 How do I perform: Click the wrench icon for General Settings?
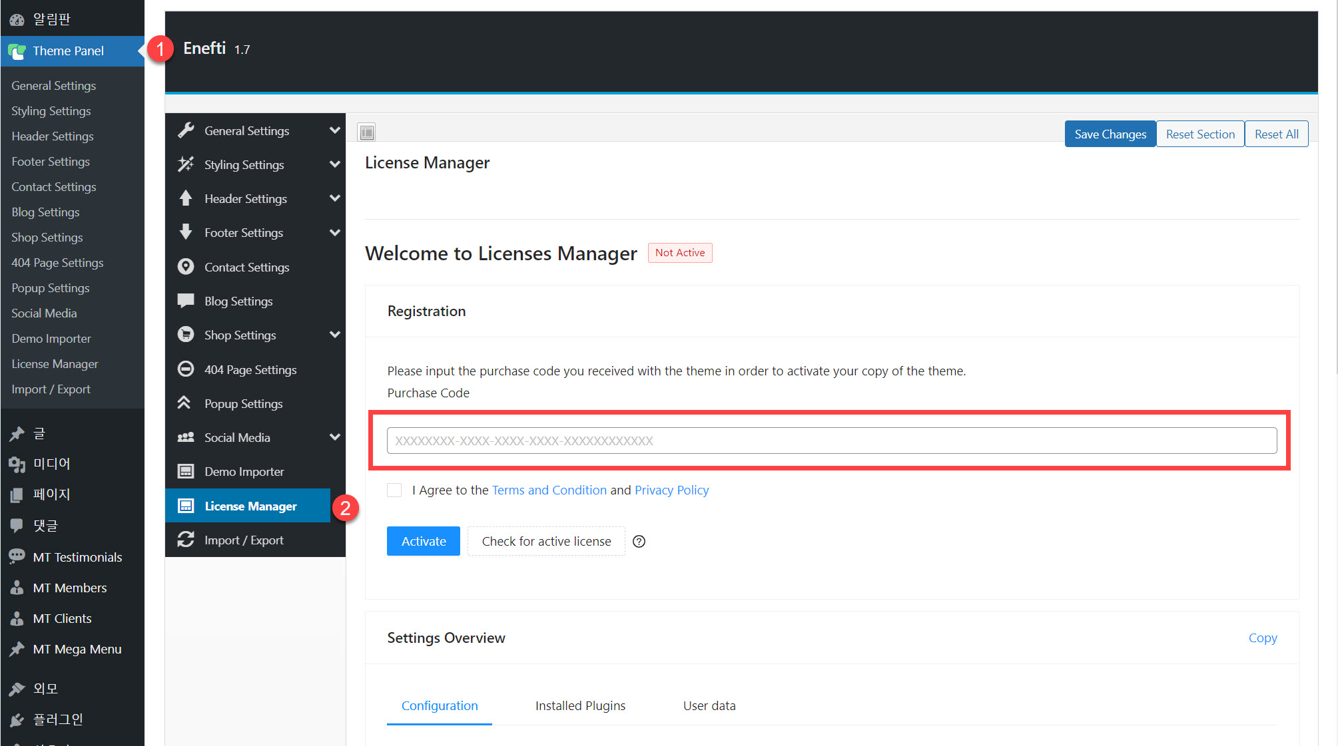click(186, 130)
